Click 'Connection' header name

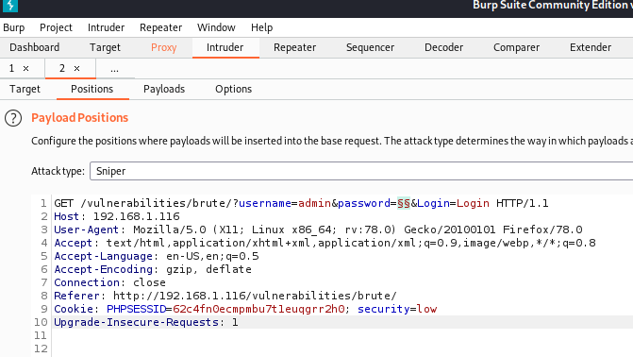point(87,282)
